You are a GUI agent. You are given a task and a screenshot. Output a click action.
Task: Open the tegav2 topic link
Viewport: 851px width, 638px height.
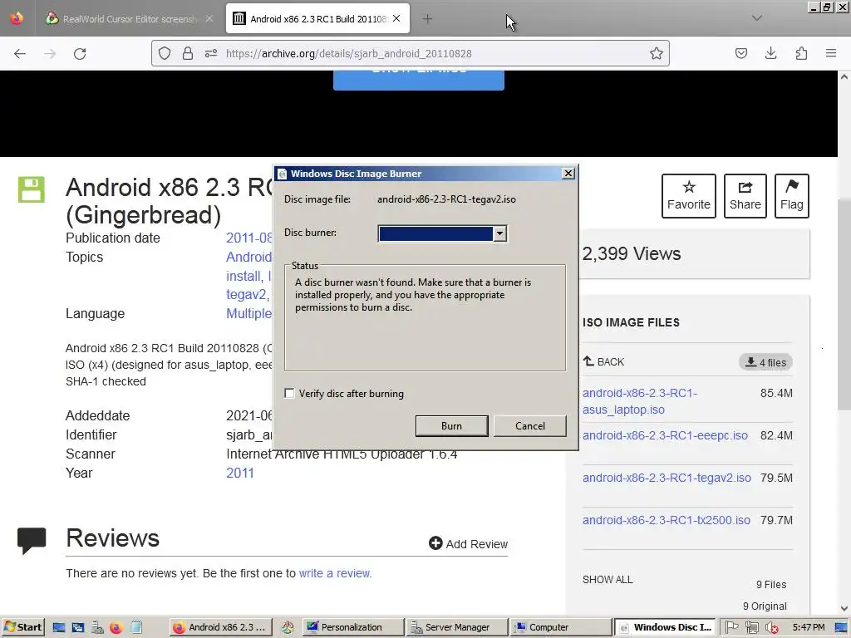246,295
